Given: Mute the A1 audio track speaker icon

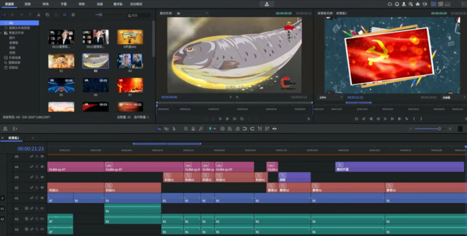Looking at the screenshot, I should pyautogui.click(x=42, y=208).
